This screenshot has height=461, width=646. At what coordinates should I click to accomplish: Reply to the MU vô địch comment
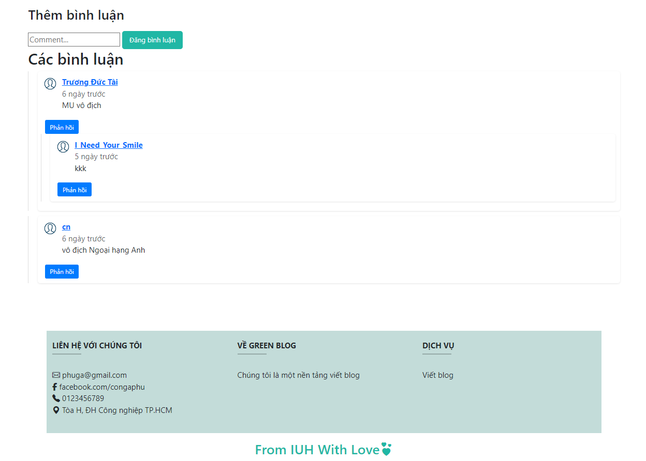(x=62, y=127)
